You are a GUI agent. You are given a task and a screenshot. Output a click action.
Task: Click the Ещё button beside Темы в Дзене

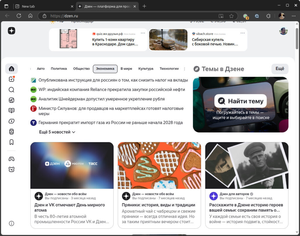pos(280,69)
